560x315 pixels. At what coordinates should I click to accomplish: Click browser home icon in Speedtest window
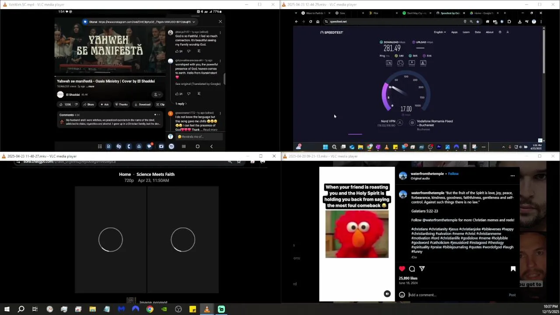pyautogui.click(x=318, y=21)
